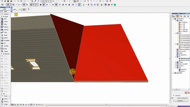The image size is (190, 107).
Task: Select the Šipka arrow tool
Action: [x=5, y=11]
